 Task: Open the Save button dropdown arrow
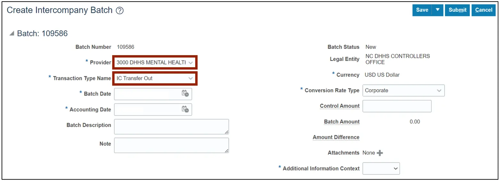pyautogui.click(x=437, y=10)
